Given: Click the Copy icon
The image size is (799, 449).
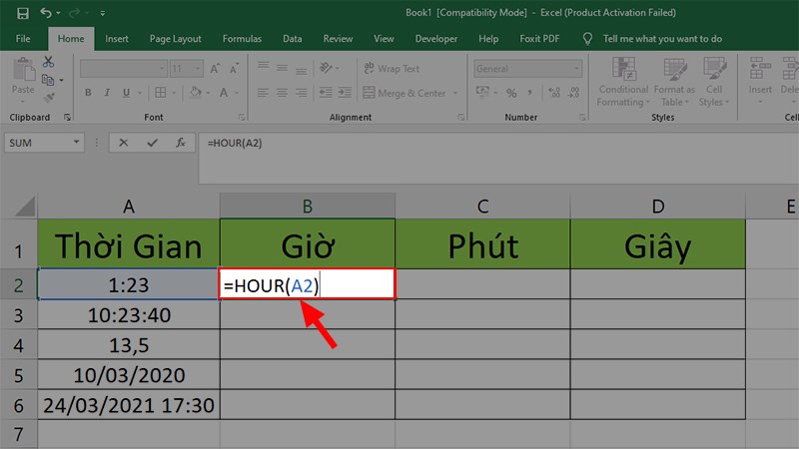Looking at the screenshot, I should 48,80.
